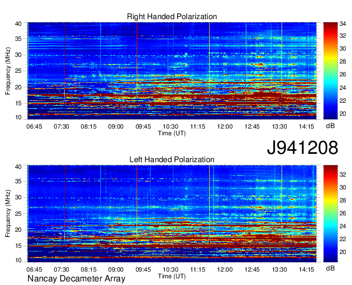Click the "11:15" tick under Left Handed plot

coord(198,270)
